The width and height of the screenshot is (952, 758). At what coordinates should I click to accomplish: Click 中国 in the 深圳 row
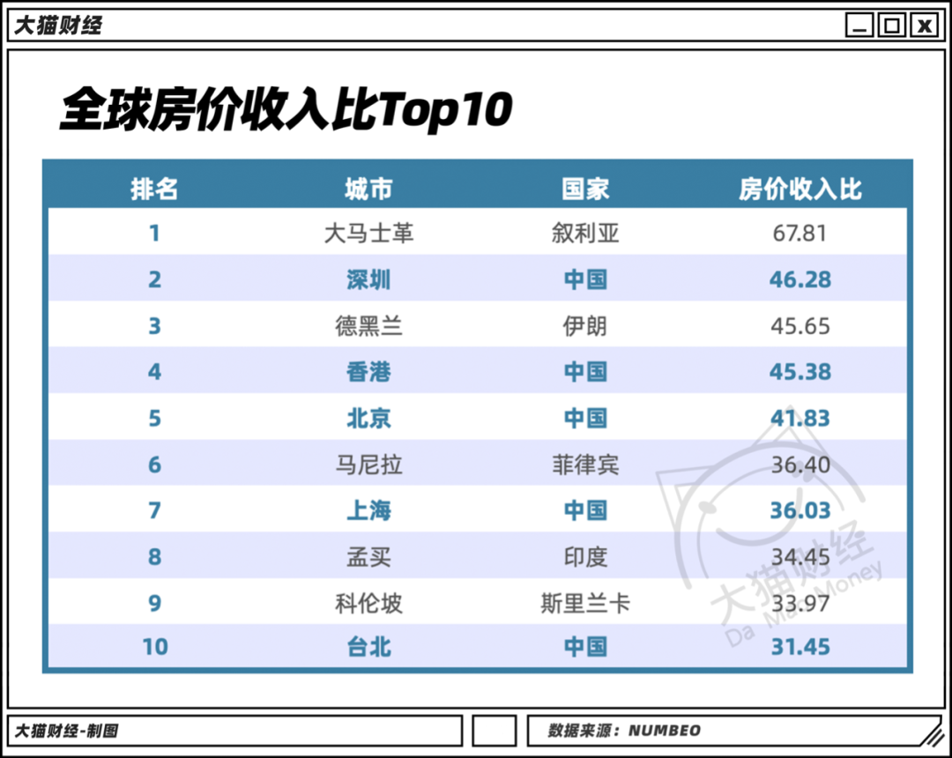(585, 279)
